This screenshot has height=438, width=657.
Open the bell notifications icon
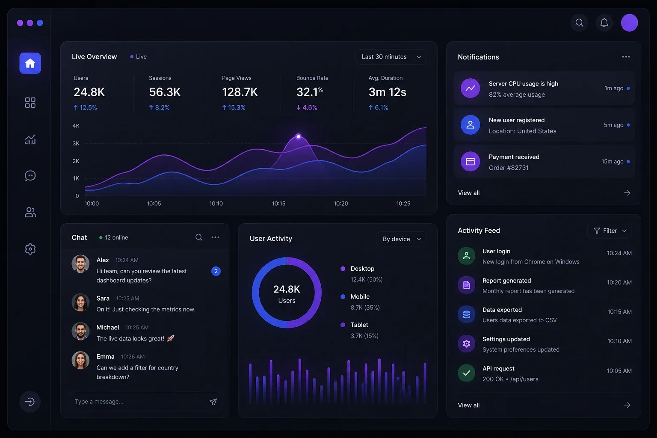tap(604, 23)
